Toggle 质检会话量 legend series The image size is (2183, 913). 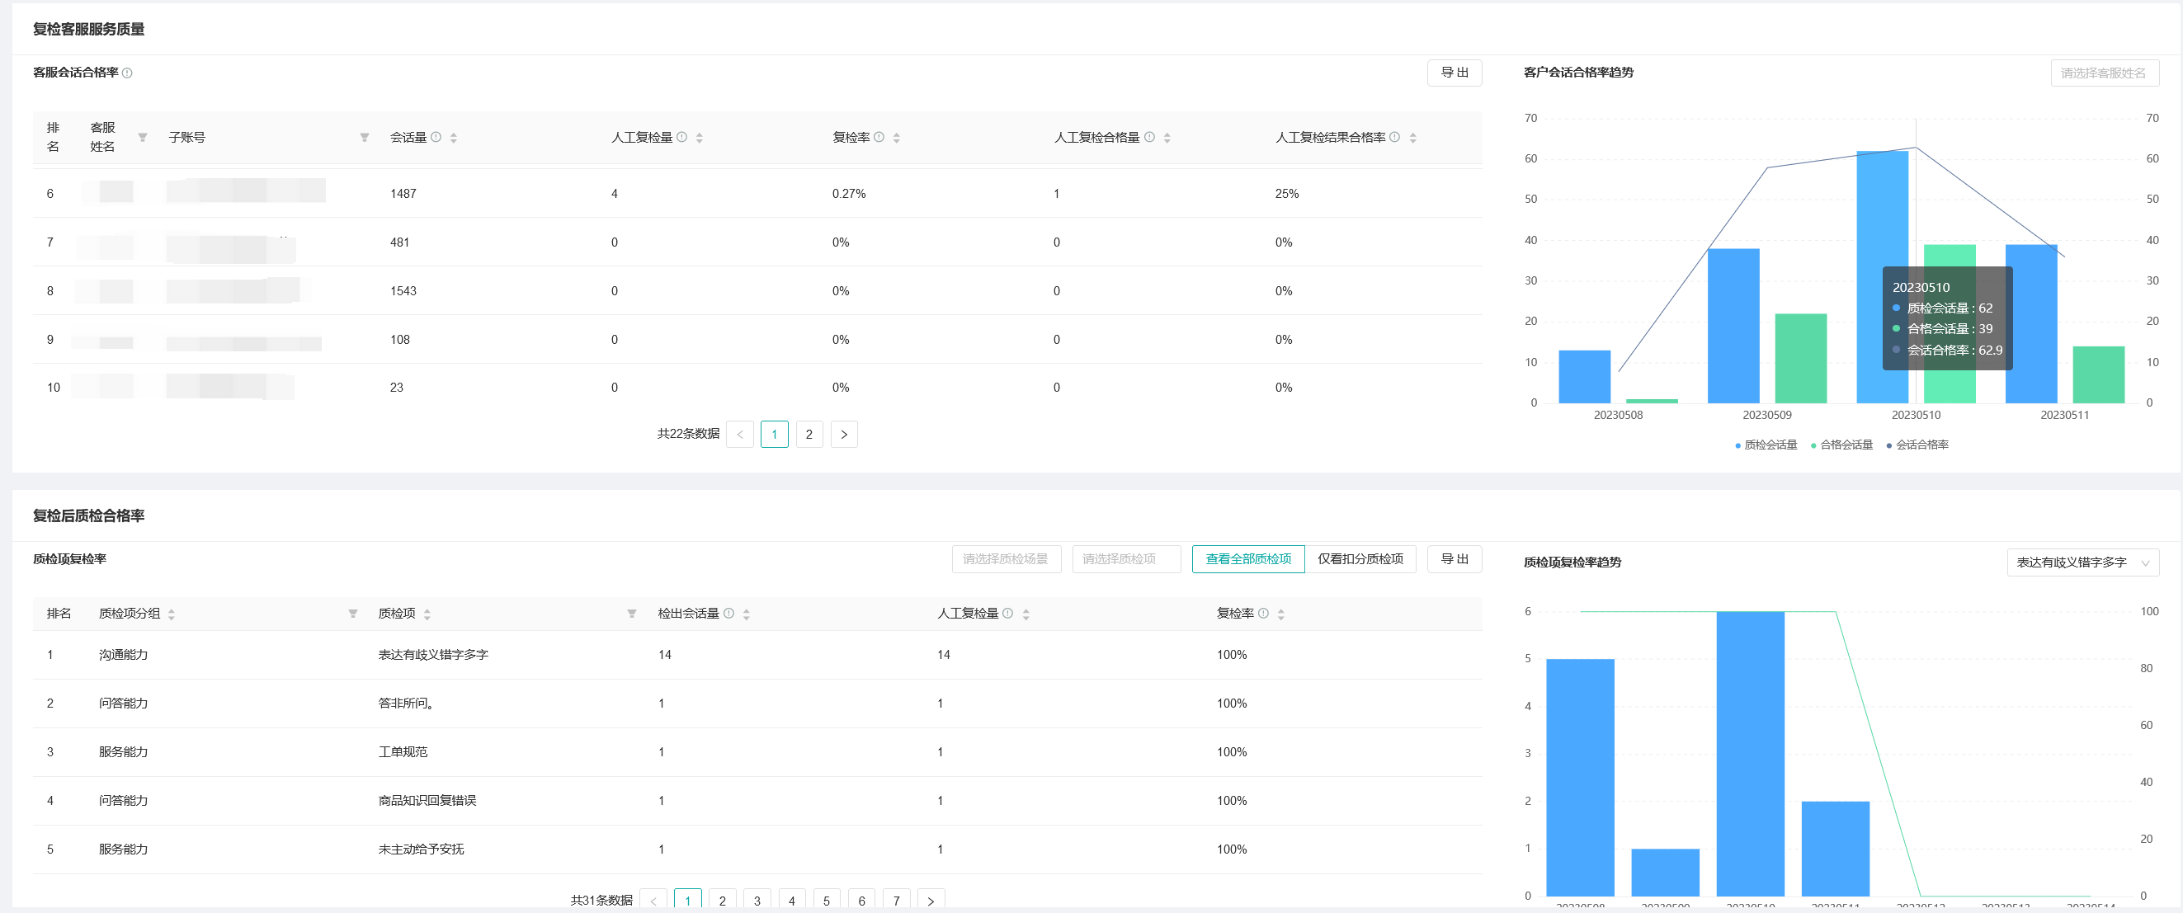[x=1766, y=445]
